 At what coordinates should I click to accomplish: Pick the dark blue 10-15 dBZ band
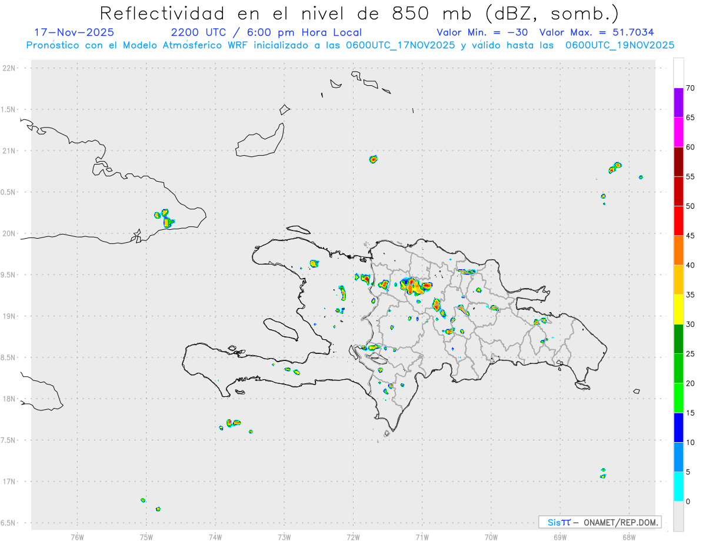click(x=678, y=427)
